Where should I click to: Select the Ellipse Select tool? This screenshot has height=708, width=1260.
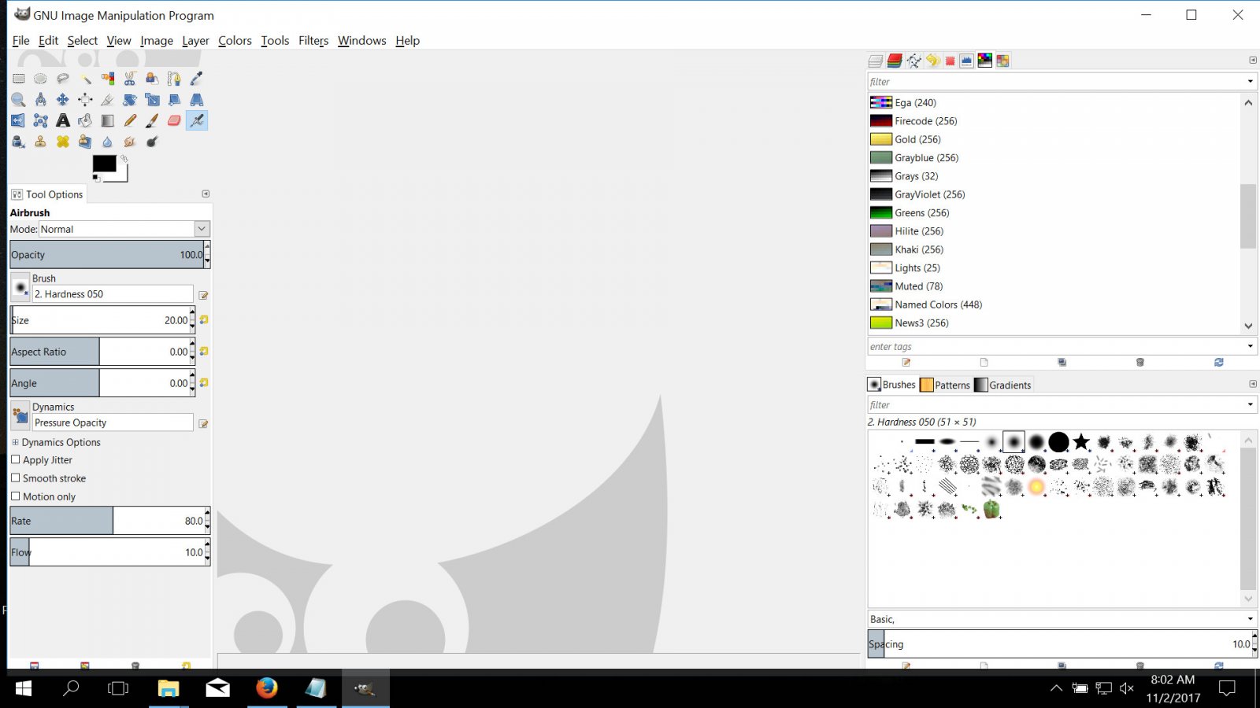click(40, 79)
